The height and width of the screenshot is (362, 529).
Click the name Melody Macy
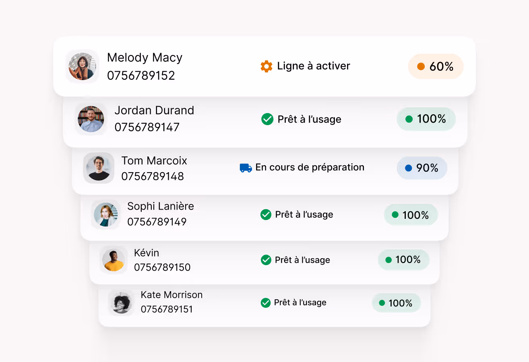(x=145, y=58)
